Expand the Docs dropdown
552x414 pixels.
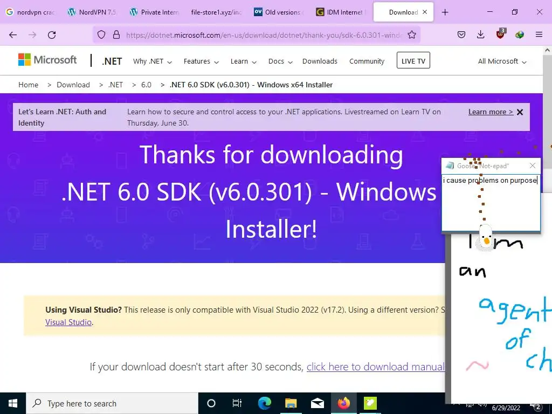click(280, 61)
